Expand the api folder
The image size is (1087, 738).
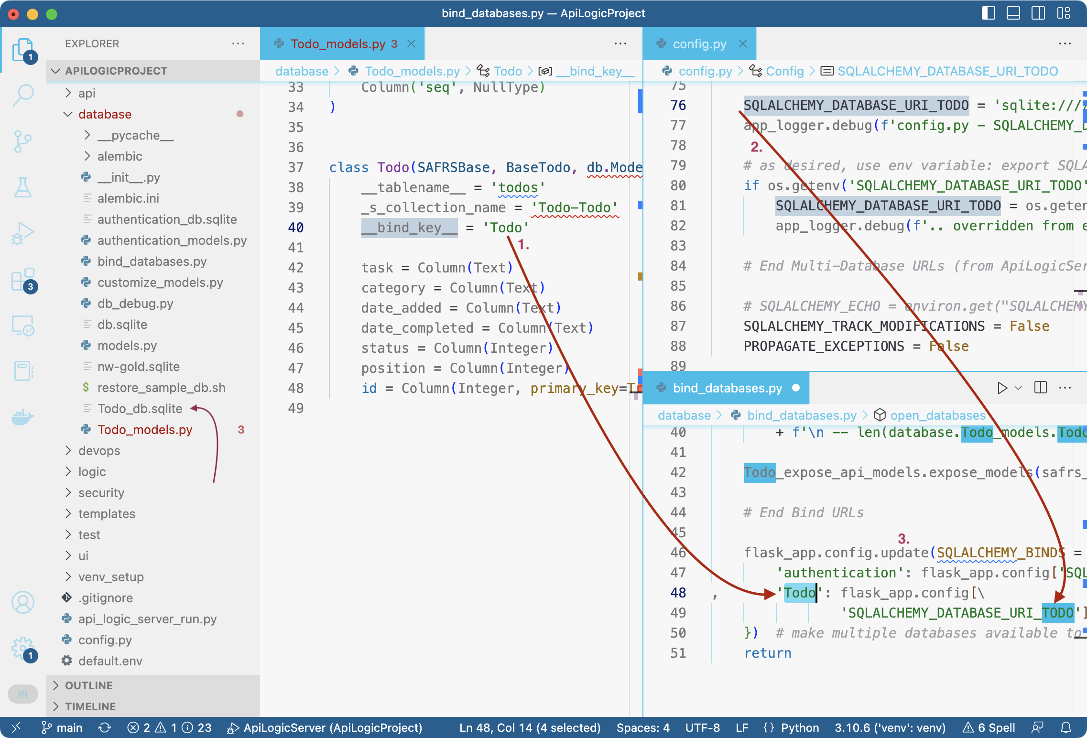153,93
